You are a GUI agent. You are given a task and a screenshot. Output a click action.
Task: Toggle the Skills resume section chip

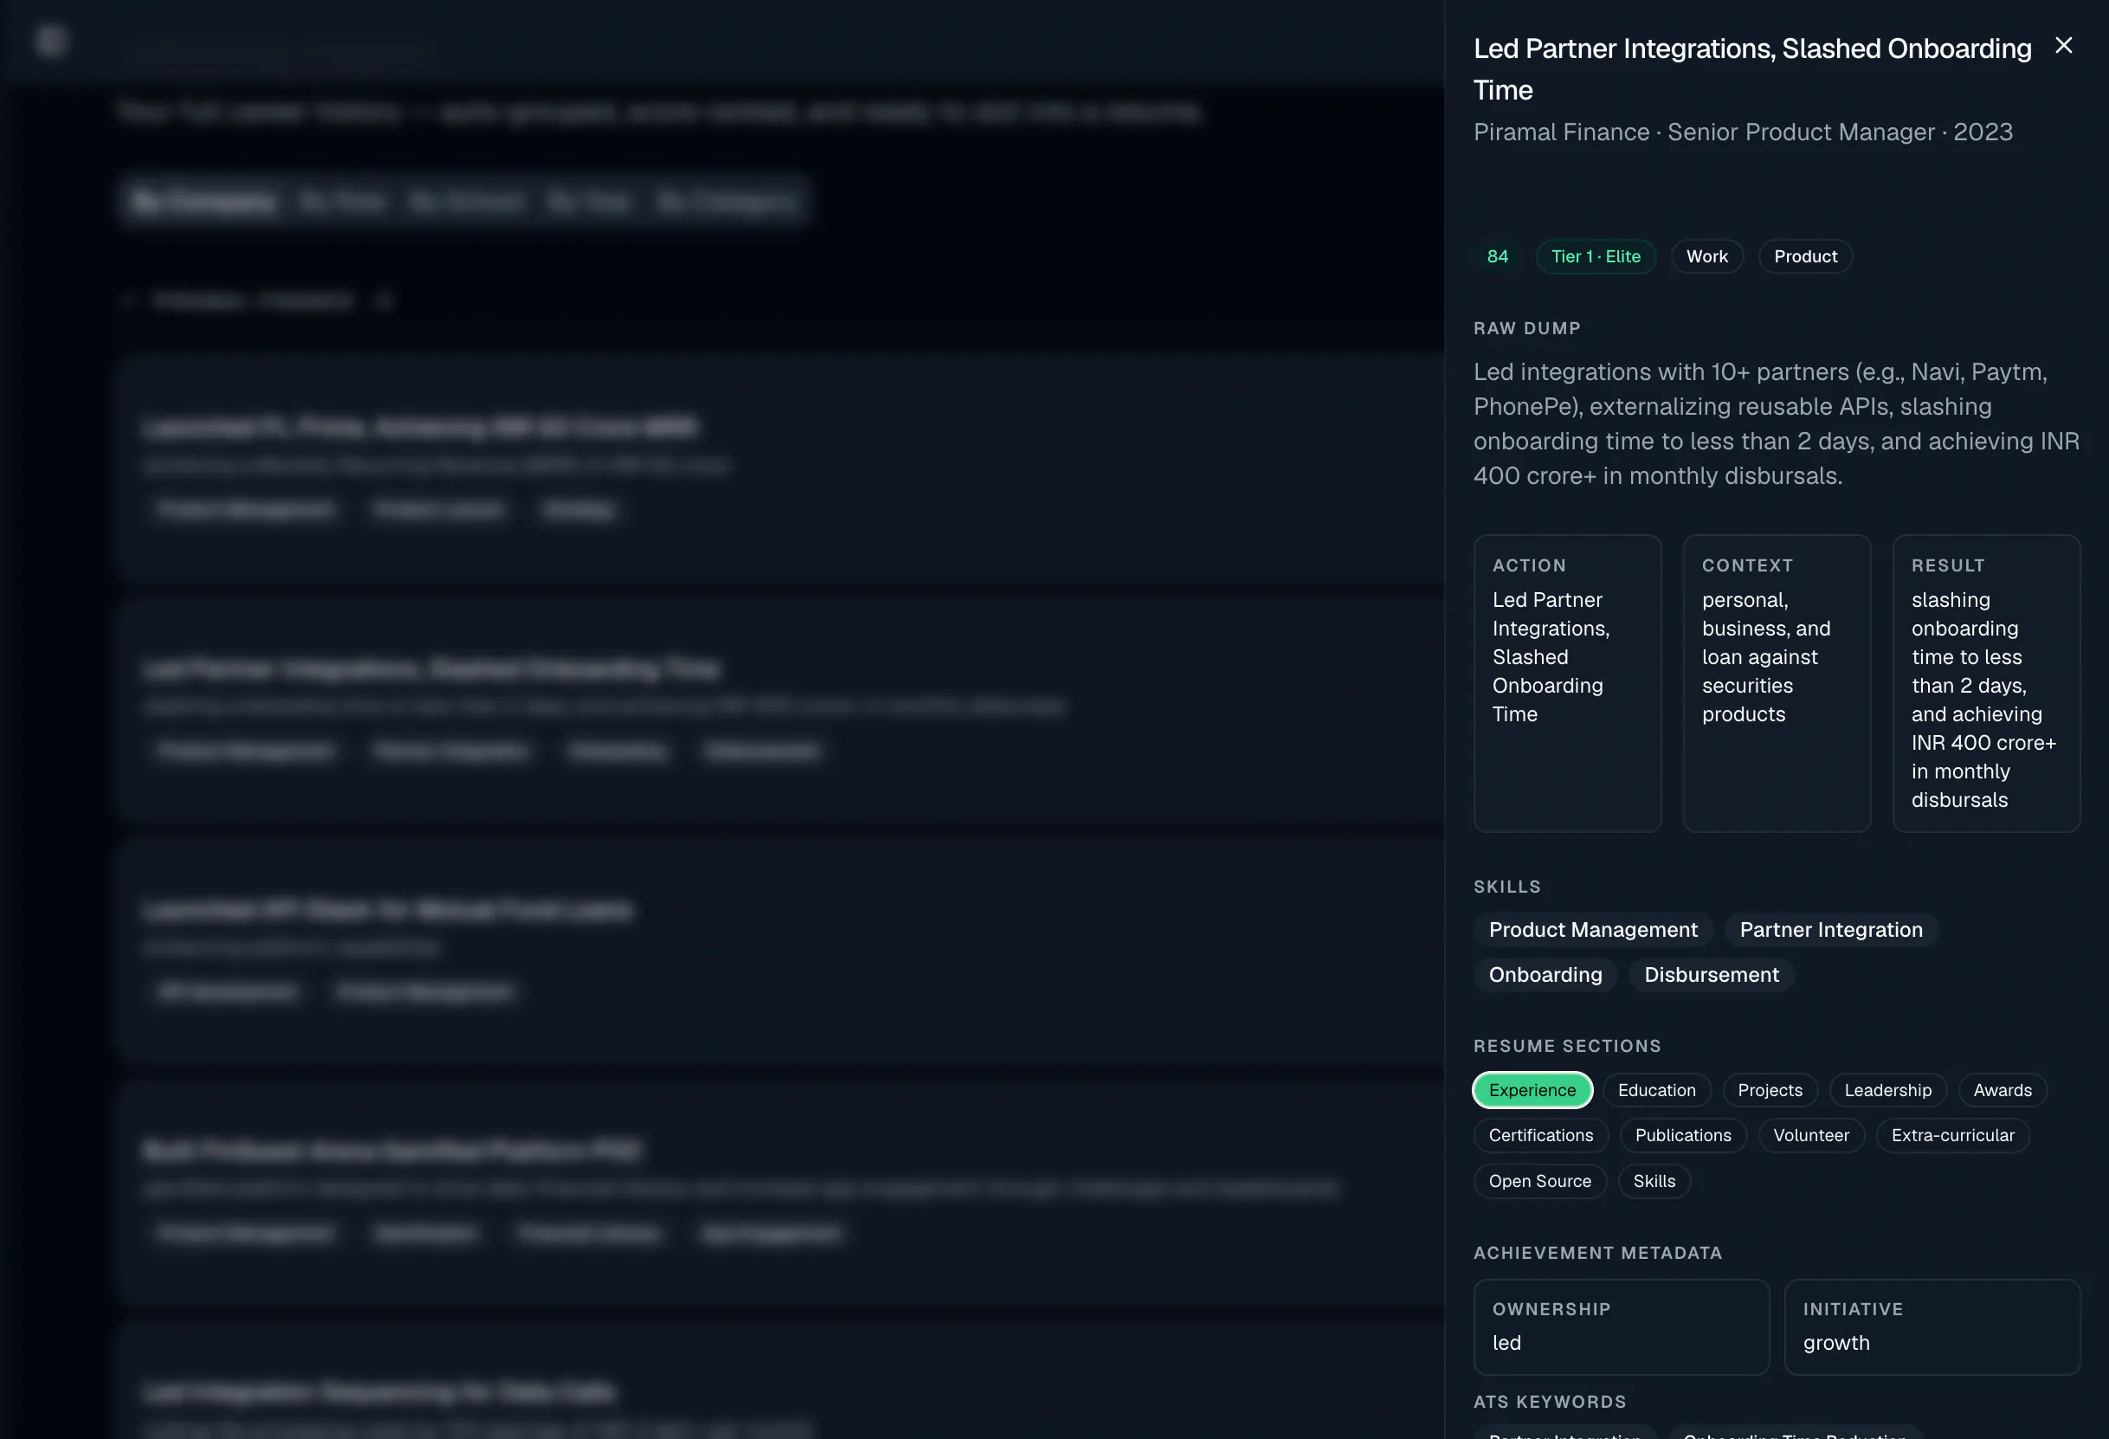[1654, 1181]
